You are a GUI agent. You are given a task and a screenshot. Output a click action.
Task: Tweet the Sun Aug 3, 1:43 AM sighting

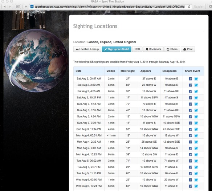pyautogui.click(x=196, y=104)
